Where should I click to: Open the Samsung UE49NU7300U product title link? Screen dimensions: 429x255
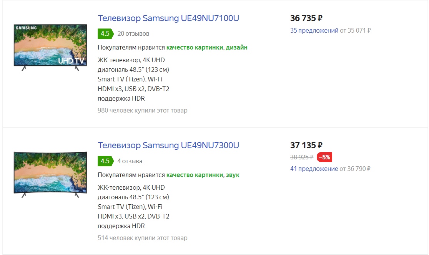(x=168, y=145)
